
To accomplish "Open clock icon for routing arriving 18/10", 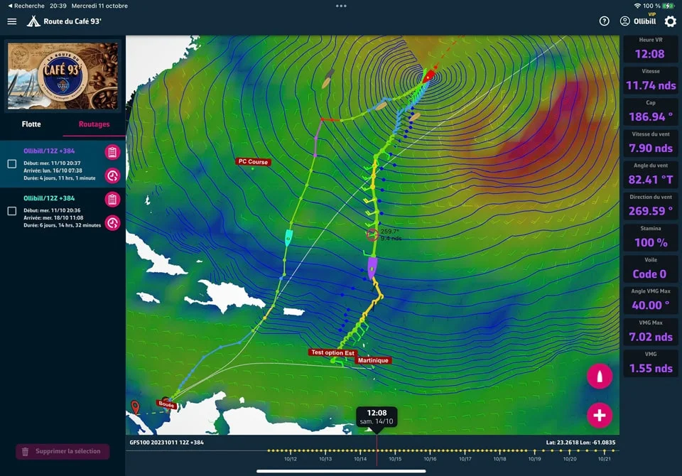I will [x=112, y=223].
